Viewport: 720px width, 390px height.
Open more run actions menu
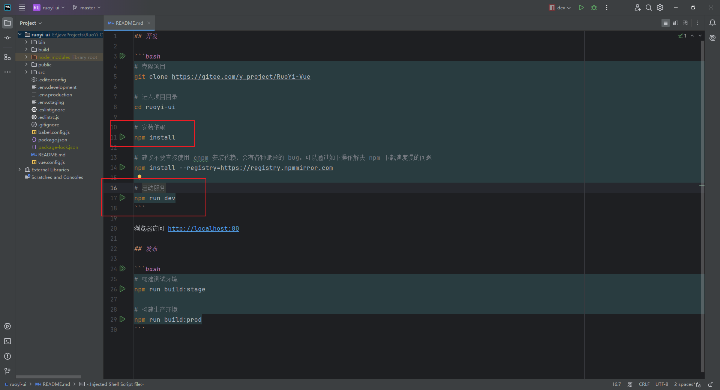607,7
